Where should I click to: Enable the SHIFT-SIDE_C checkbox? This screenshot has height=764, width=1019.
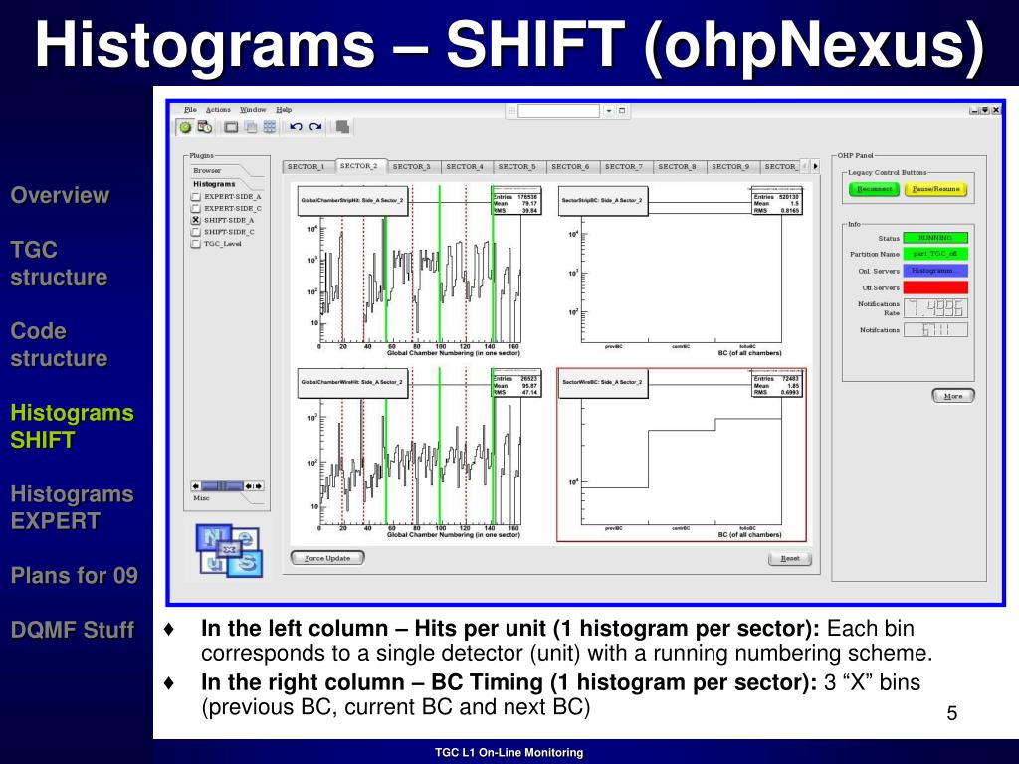(196, 232)
